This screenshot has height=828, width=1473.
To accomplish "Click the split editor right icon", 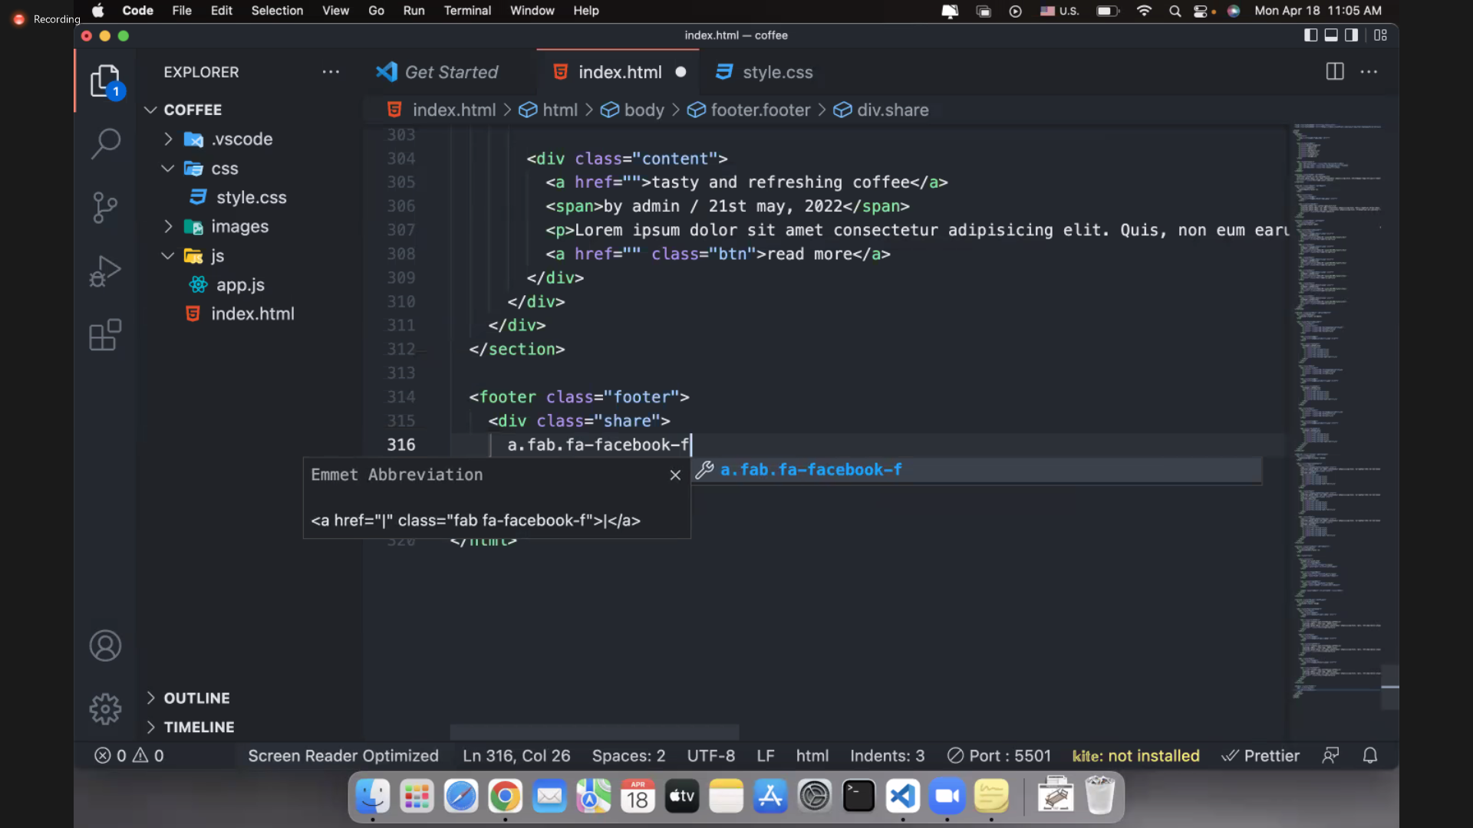I will (1335, 72).
